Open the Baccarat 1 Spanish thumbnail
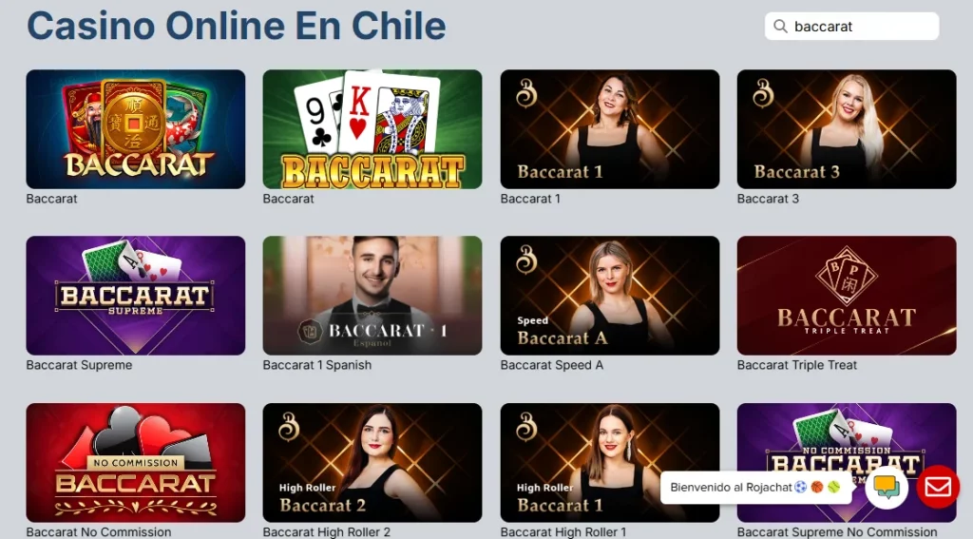This screenshot has width=973, height=539. pyautogui.click(x=372, y=296)
